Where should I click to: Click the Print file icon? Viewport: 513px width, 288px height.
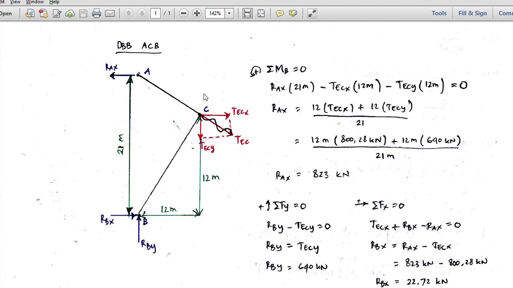pos(97,14)
